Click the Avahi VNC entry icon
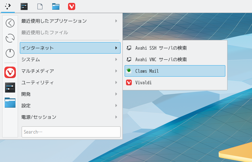Viewport: 252px width, 162px height. (x=129, y=59)
